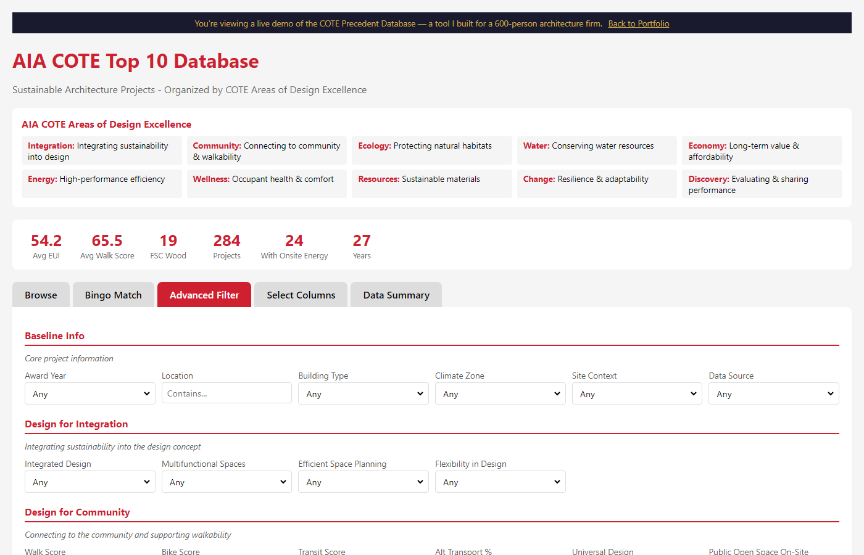864x555 pixels.
Task: Expand the Flexibility in Design dropdown
Action: point(501,482)
